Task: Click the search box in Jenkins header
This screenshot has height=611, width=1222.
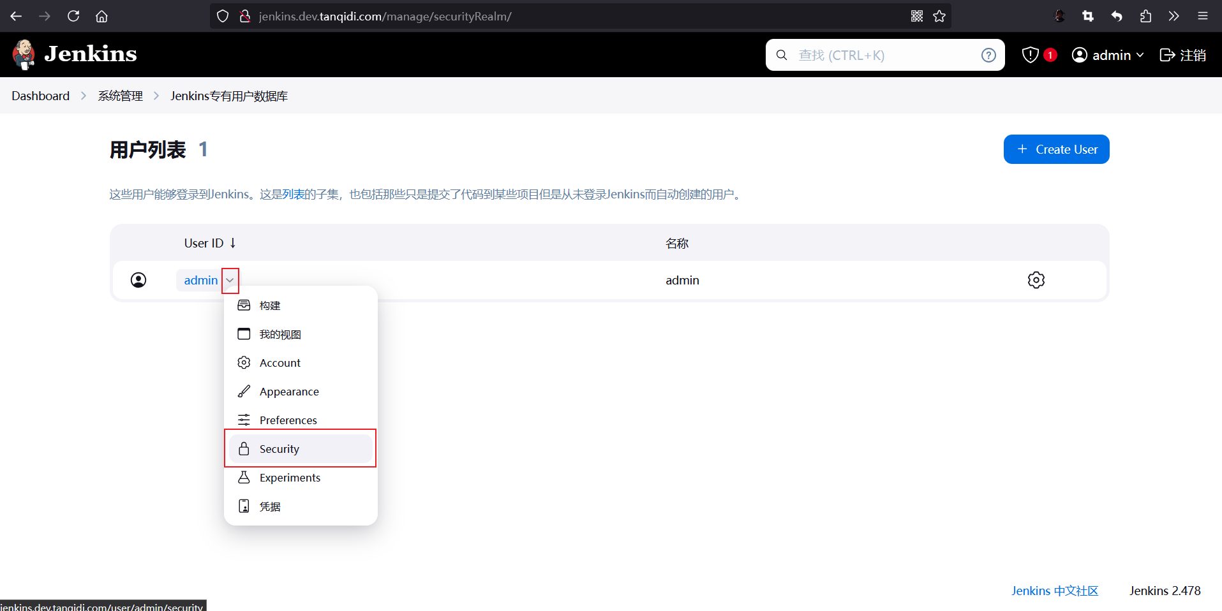Action: [885, 55]
